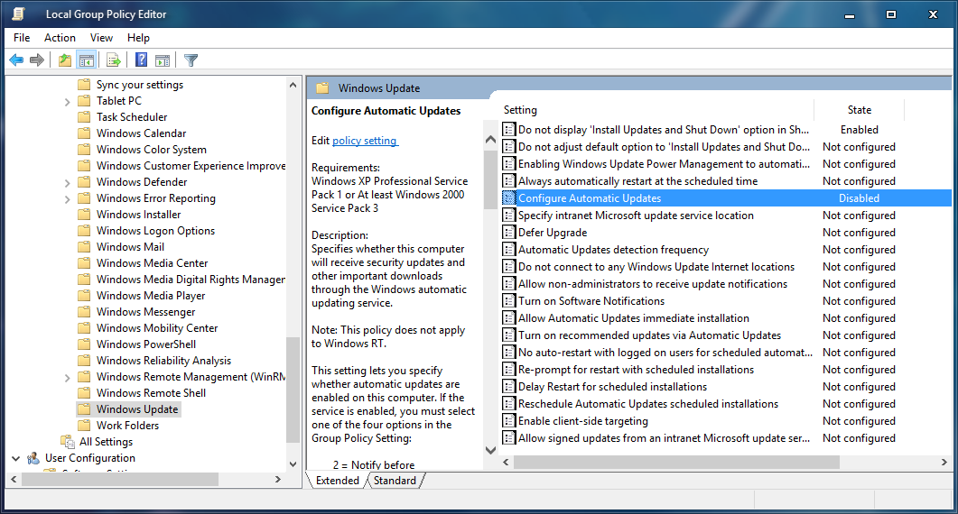Toggle the Show/Hide Console Tree icon

(87, 60)
